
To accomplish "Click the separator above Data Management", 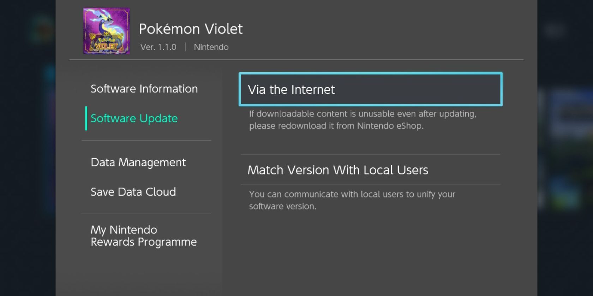I will [146, 140].
